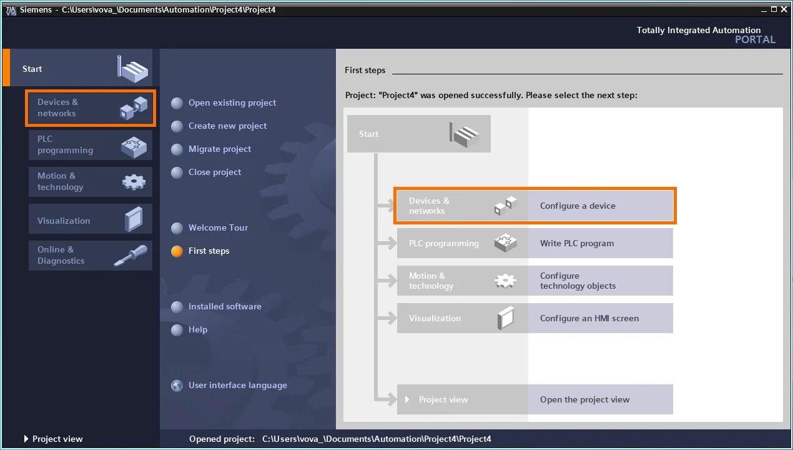Viewport: 793px width, 450px height.
Task: Click the screen icon in First steps Visualization row
Action: tap(506, 318)
